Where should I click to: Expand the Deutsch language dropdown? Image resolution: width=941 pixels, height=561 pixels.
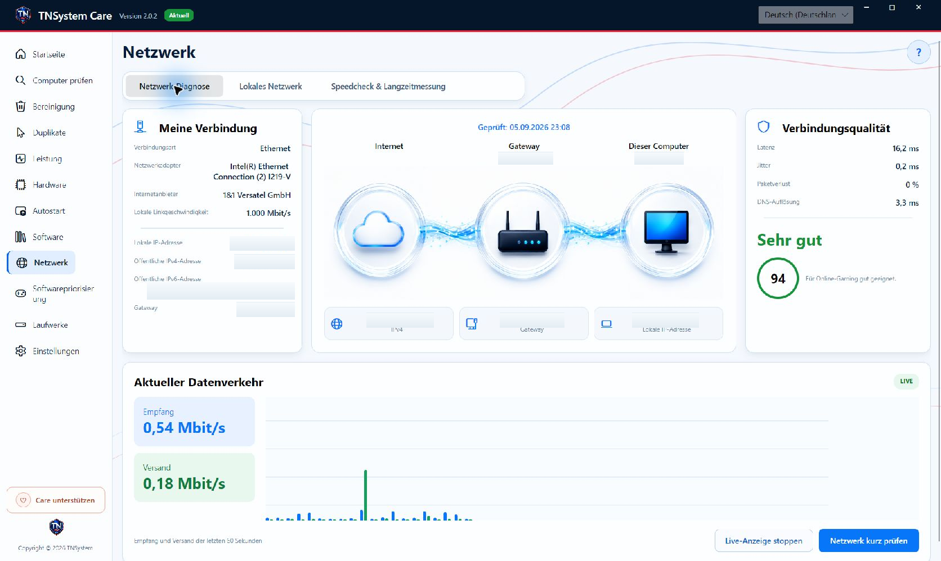[805, 15]
